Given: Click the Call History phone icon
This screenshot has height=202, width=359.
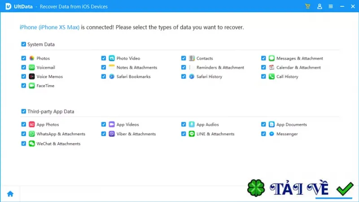Looking at the screenshot, I should tap(271, 77).
